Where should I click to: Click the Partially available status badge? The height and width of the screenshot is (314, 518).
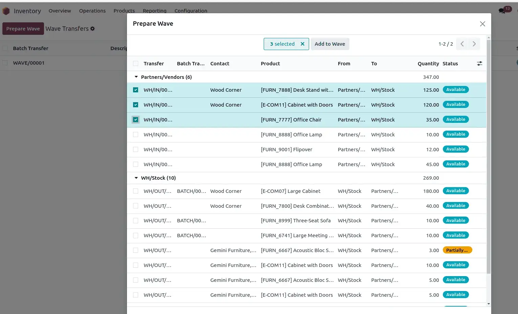coord(457,250)
